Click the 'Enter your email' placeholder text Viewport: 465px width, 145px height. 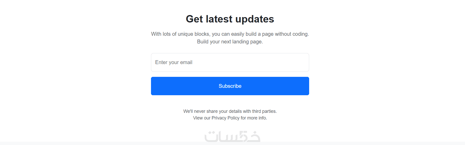click(174, 62)
